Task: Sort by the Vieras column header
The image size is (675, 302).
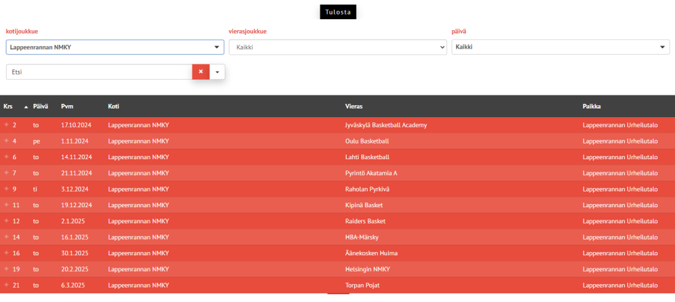Action: pos(353,107)
